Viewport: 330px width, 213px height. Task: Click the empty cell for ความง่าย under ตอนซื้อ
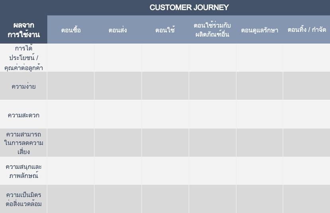coord(71,86)
